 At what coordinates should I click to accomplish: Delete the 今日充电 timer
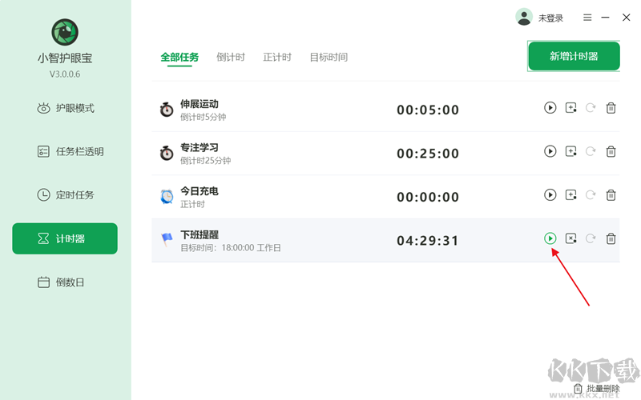[x=611, y=194]
